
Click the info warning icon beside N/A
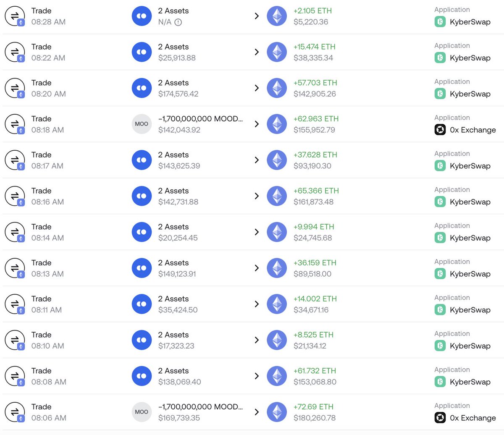tap(178, 22)
